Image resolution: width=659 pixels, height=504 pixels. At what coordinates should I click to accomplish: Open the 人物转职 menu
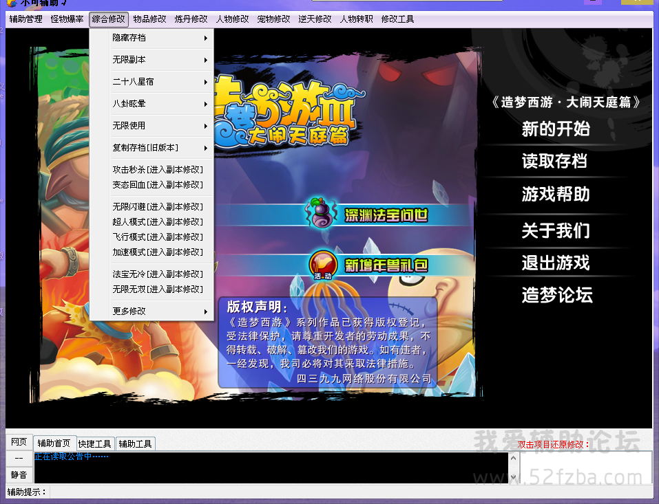pyautogui.click(x=357, y=19)
